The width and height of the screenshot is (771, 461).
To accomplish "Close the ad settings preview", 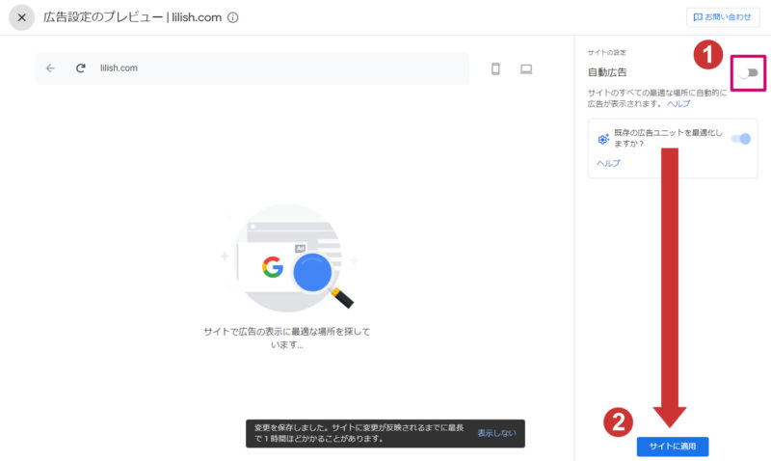I will tap(21, 17).
